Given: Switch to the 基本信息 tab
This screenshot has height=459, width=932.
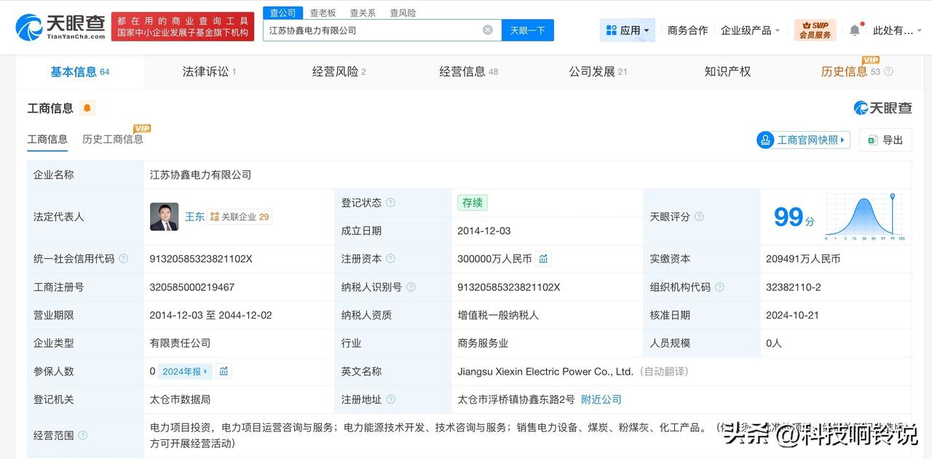Looking at the screenshot, I should 79,71.
